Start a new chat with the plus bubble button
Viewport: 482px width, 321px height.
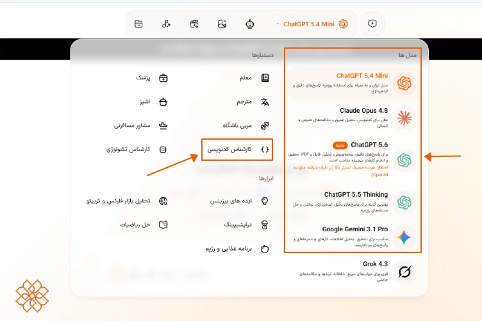[372, 24]
